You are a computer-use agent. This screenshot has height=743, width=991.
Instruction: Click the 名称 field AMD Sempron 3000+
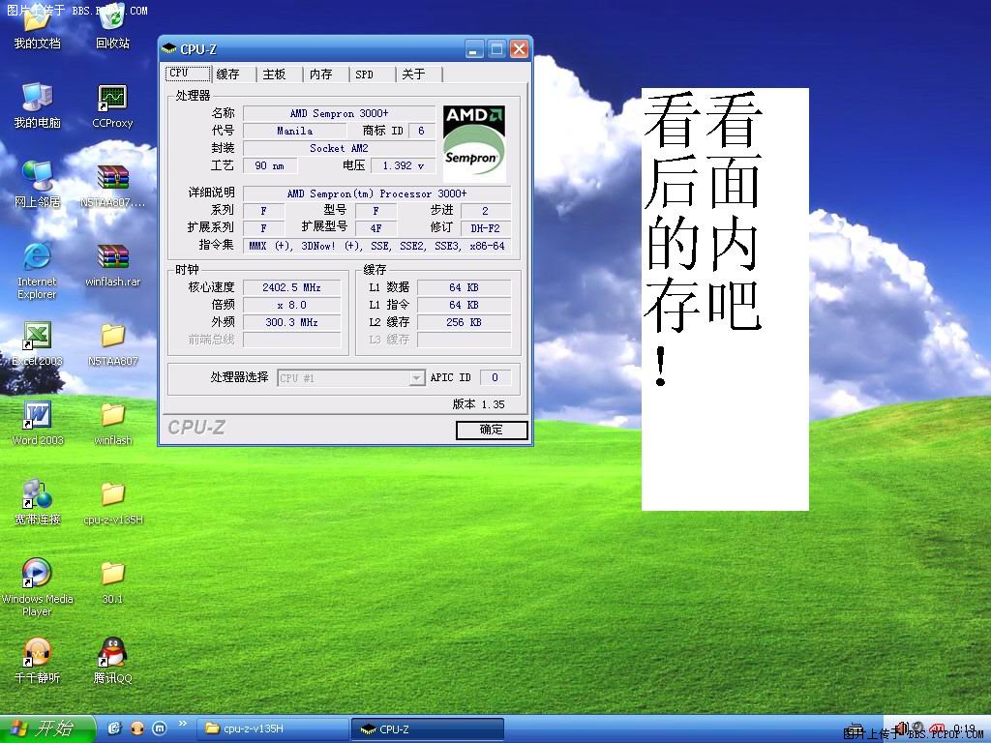click(340, 114)
